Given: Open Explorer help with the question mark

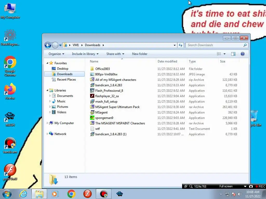Looking at the screenshot, I should [243, 54].
